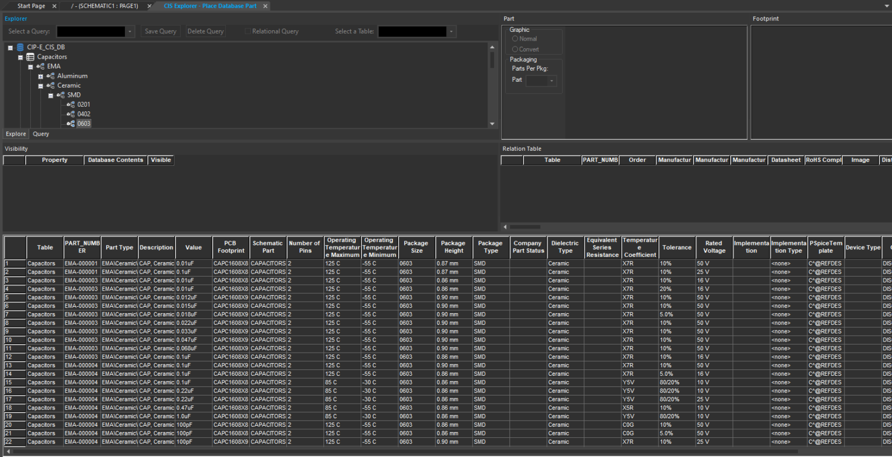Select the 0.47uF capacitor row
The image size is (892, 457).
click(x=193, y=408)
